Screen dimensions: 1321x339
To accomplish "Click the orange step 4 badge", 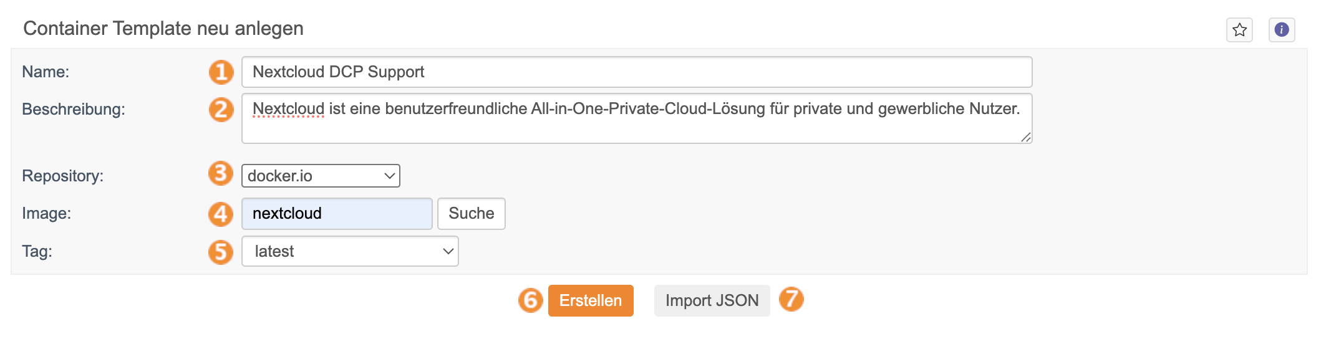I will (220, 214).
